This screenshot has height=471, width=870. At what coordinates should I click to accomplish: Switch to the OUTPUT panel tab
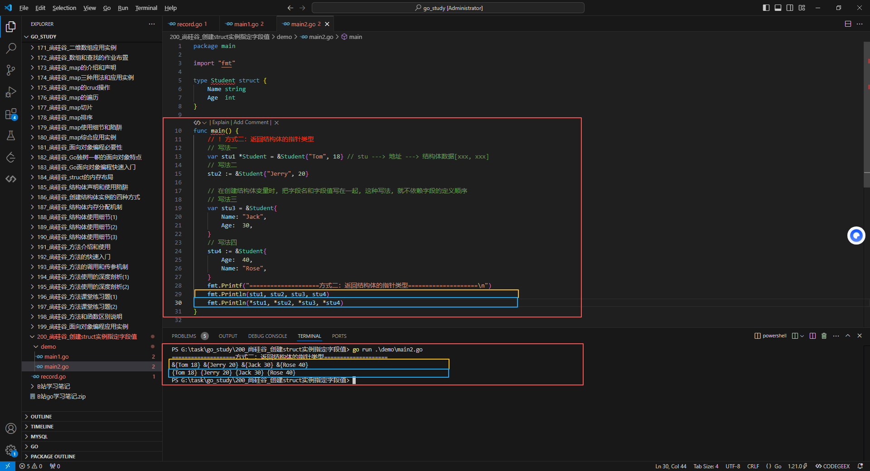tap(228, 336)
